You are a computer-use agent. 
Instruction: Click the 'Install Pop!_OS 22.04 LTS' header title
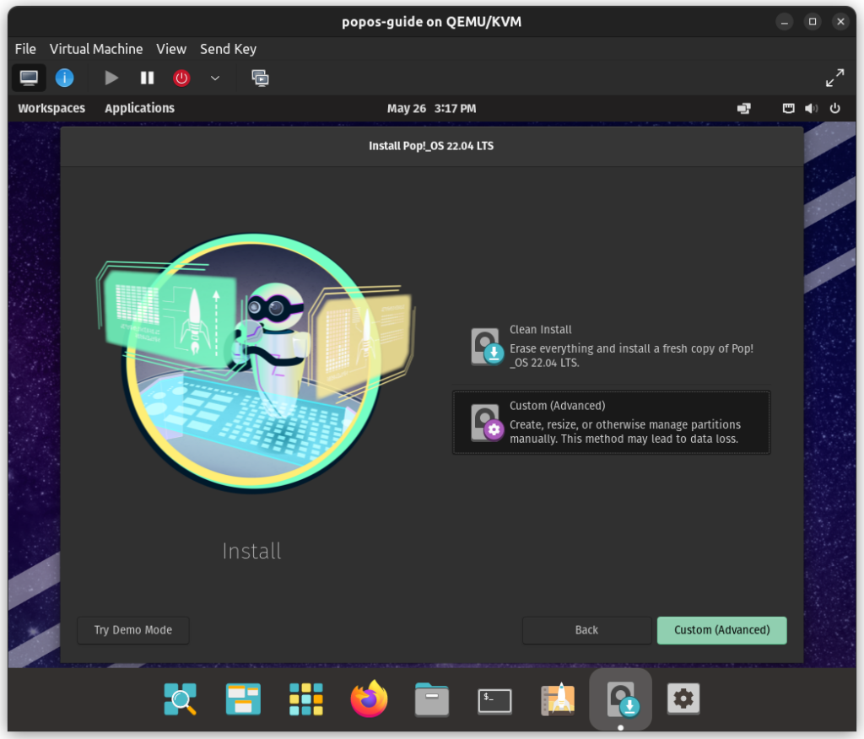(x=431, y=146)
